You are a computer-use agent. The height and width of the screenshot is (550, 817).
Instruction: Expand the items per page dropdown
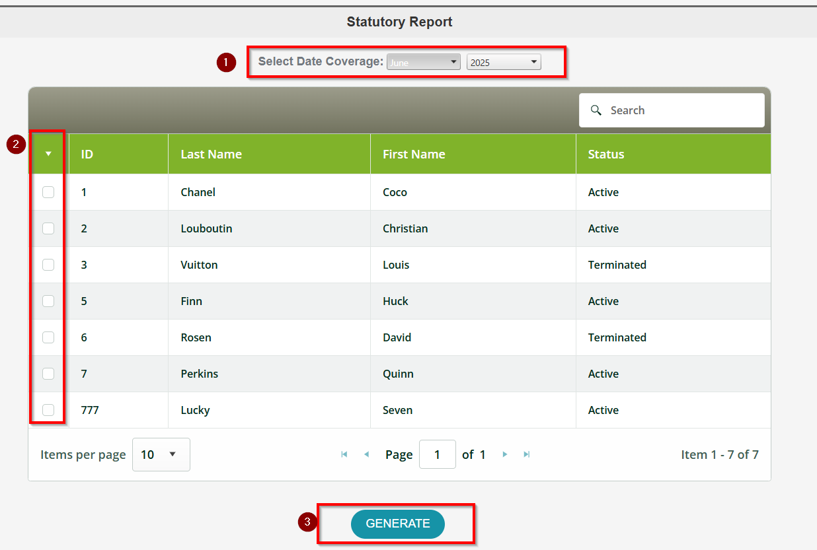[161, 454]
